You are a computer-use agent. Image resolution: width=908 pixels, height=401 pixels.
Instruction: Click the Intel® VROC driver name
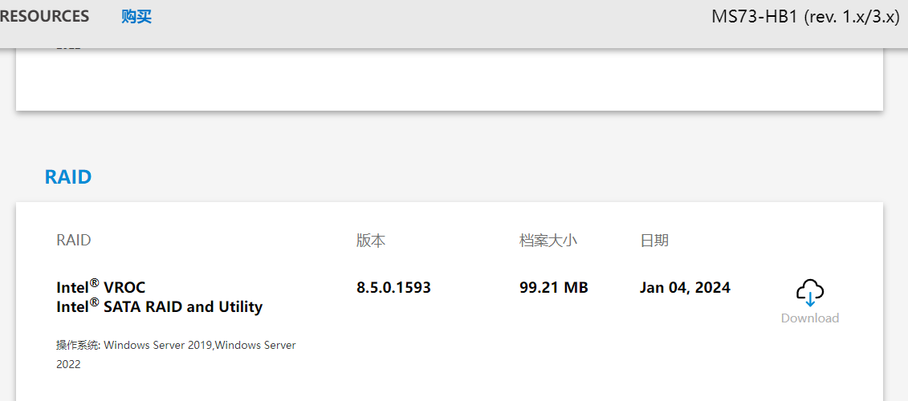point(101,286)
